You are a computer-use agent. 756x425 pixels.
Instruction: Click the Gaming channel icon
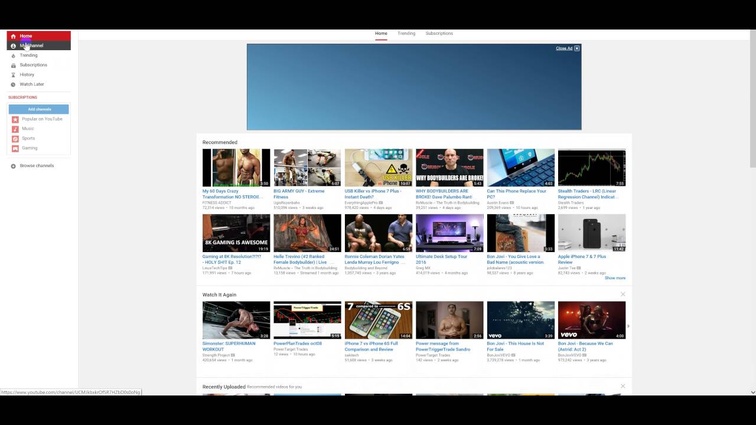pos(15,148)
